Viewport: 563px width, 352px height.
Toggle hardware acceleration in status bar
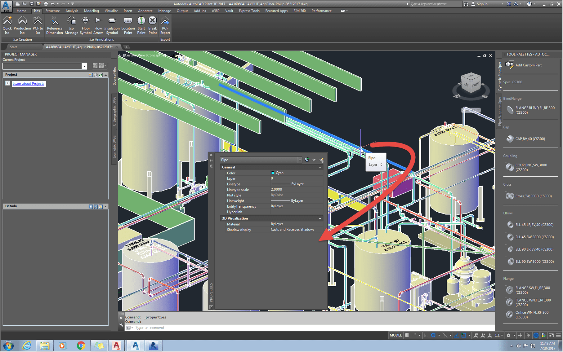click(x=536, y=335)
